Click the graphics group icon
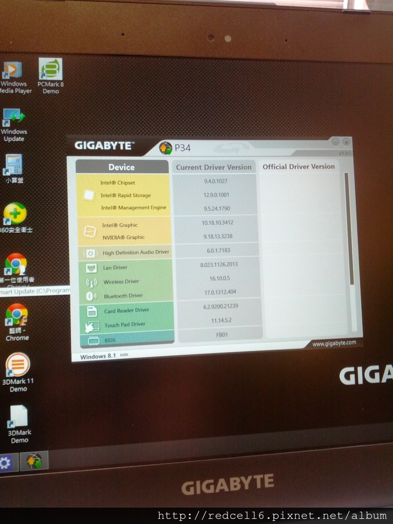Image resolution: width=393 pixels, height=524 pixels. tap(90, 232)
